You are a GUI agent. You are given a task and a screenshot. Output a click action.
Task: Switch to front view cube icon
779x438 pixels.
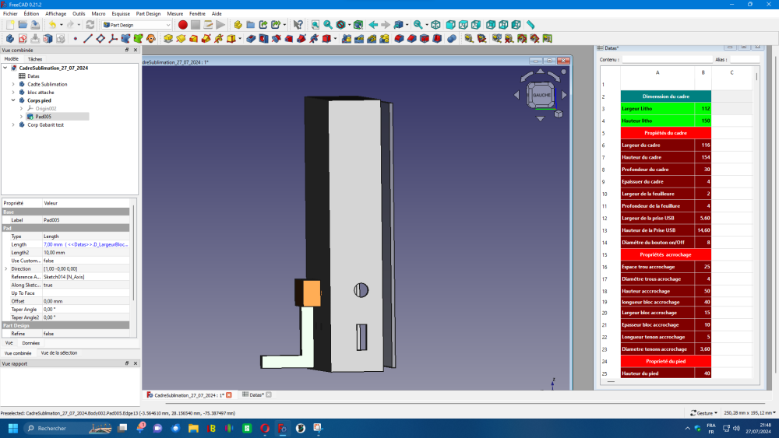click(x=450, y=25)
